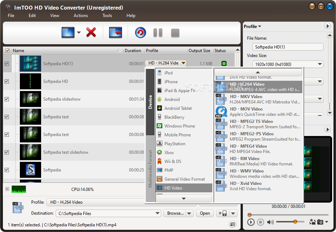The width and height of the screenshot is (336, 232).
Task: Edit the File Name field
Action: [x=288, y=47]
